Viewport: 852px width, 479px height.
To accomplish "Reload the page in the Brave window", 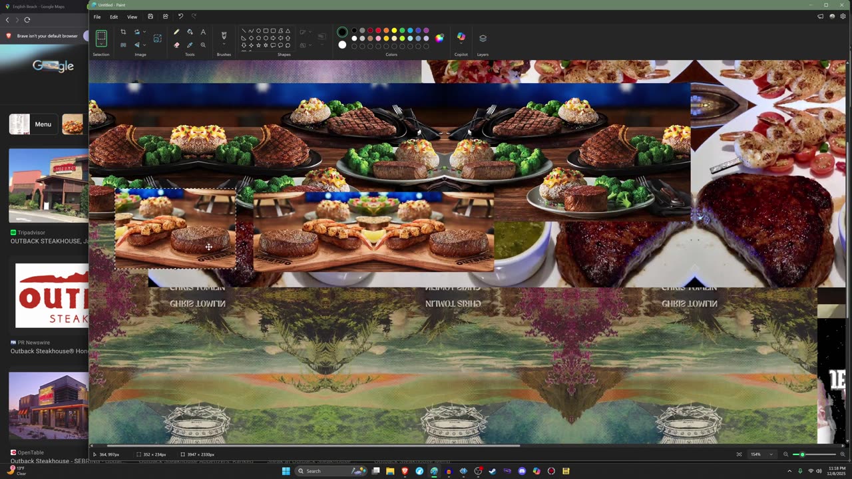I will pos(27,20).
